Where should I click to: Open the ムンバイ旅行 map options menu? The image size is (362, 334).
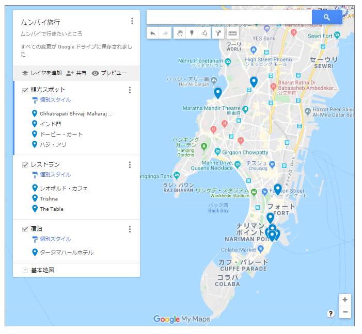[x=132, y=21]
